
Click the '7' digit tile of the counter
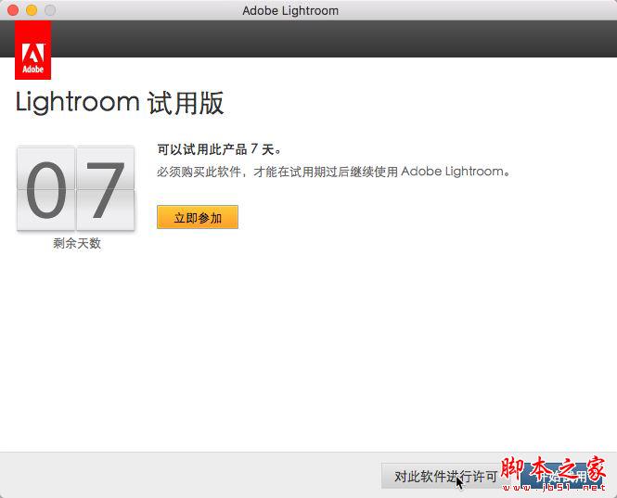(x=106, y=188)
